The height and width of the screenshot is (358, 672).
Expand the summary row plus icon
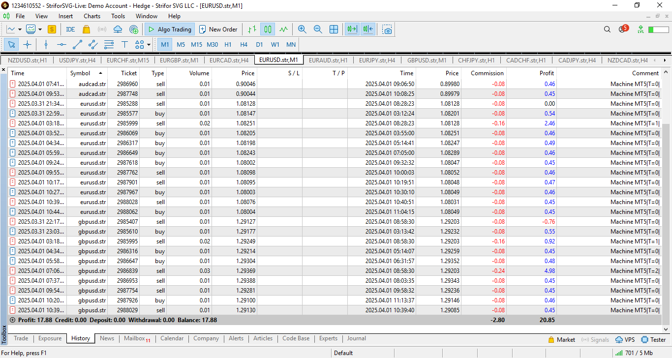[x=13, y=320]
